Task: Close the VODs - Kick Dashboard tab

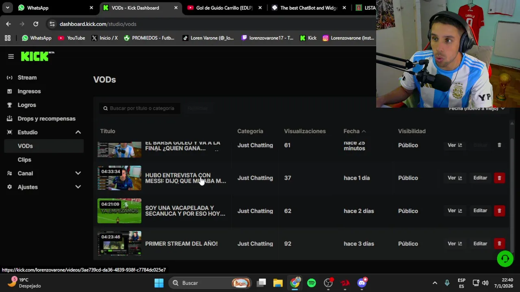Action: 175,8
